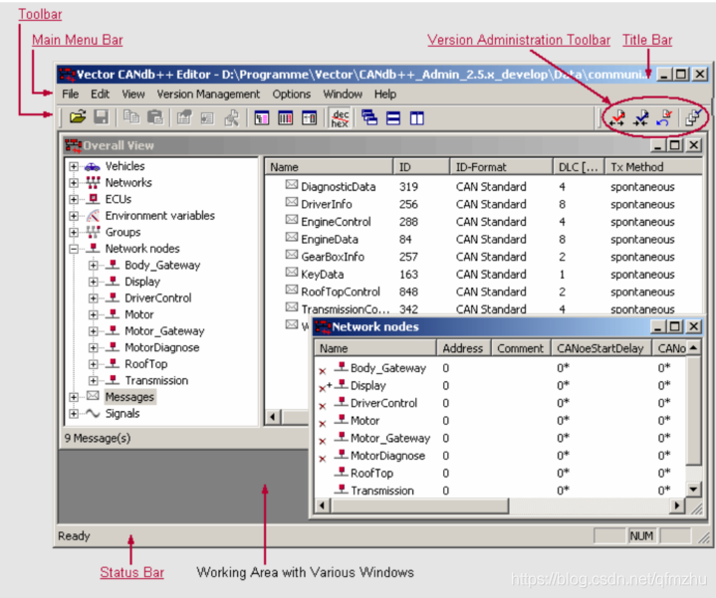
Task: Select Motor row in Network nodes window
Action: point(501,421)
